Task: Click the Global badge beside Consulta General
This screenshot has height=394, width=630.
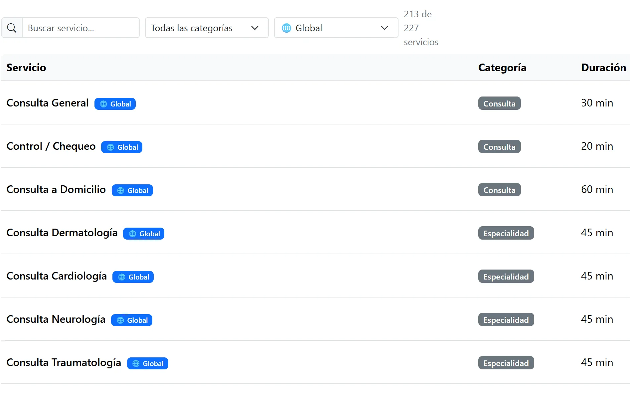Action: (x=115, y=104)
